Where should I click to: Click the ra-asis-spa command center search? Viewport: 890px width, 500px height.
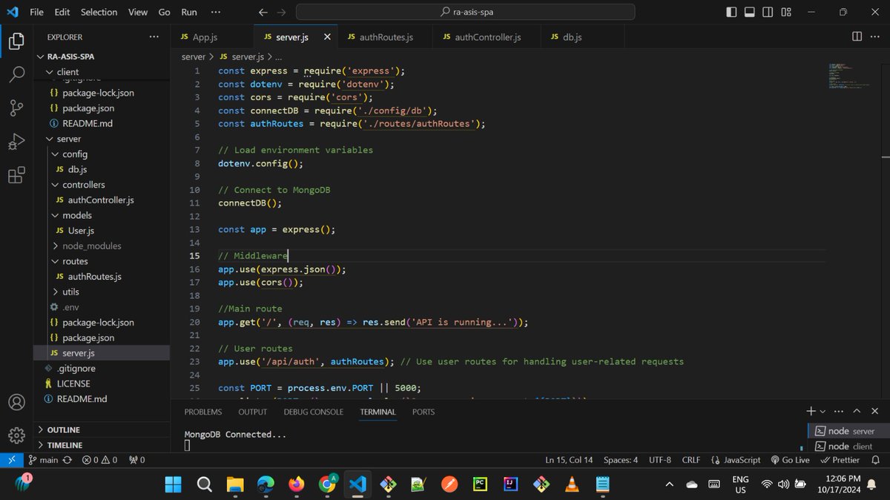(x=465, y=12)
